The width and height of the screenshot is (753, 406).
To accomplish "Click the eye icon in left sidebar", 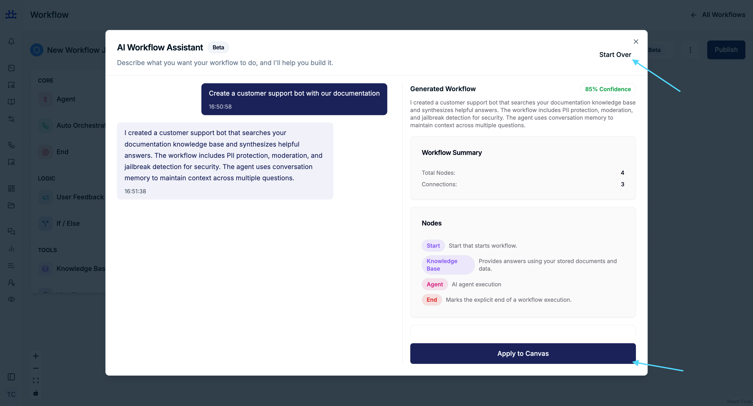I will 11,299.
